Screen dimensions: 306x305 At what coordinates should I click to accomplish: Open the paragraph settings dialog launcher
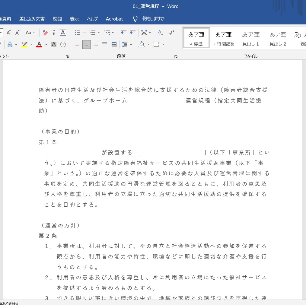[176, 56]
